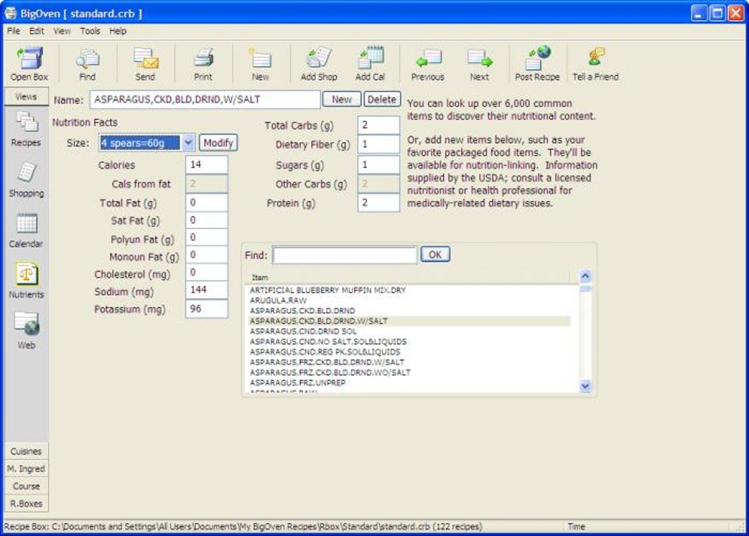This screenshot has height=536, width=749.
Task: Open the View menu
Action: tap(62, 31)
